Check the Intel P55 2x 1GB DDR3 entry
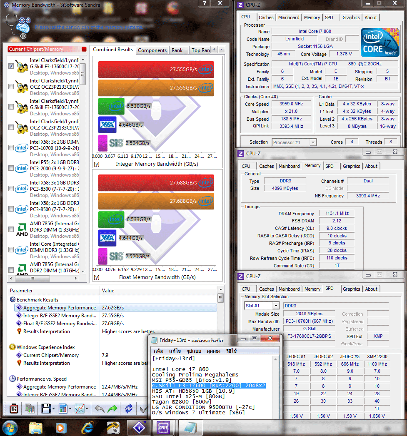The width and height of the screenshot is (407, 436). tap(11, 168)
